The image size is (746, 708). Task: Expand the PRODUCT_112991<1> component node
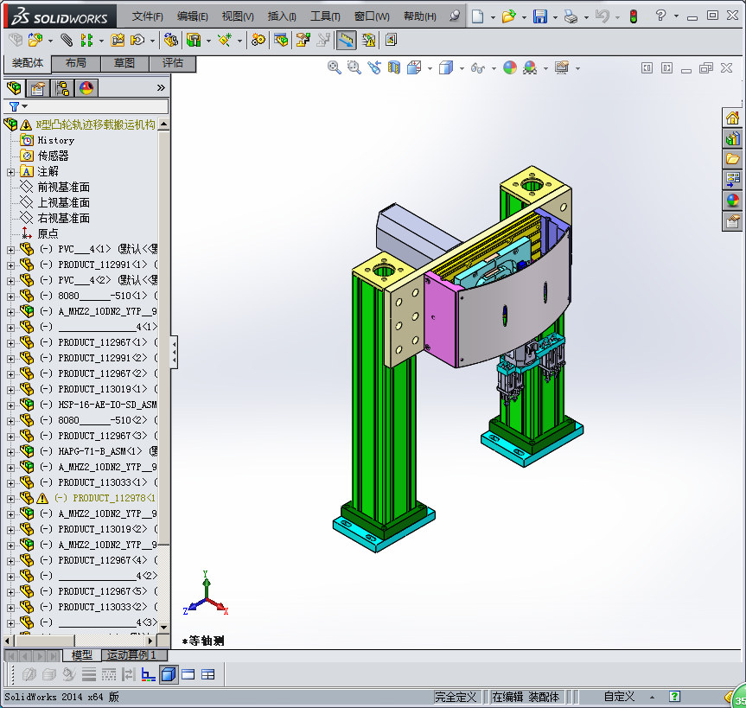10,265
